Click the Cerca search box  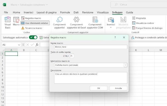click(x=139, y=5)
